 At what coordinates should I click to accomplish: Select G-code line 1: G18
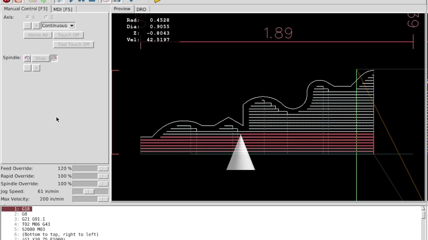click(17, 209)
